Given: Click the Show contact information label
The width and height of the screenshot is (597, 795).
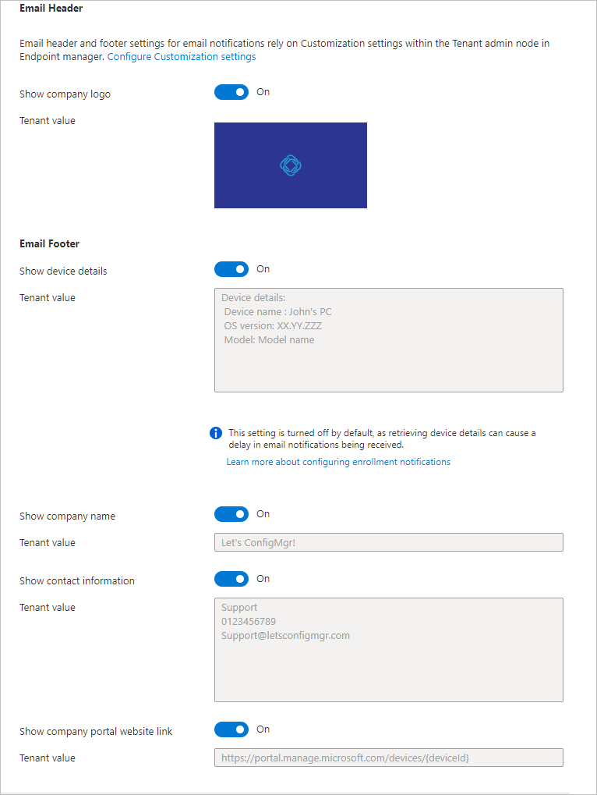Looking at the screenshot, I should coord(77,581).
